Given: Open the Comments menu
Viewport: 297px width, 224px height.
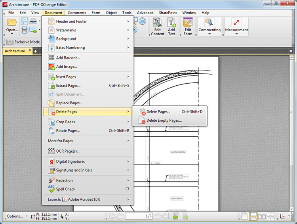Looking at the screenshot, I should (x=77, y=13).
